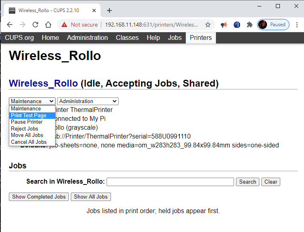Open the Paused profile button

273,25
